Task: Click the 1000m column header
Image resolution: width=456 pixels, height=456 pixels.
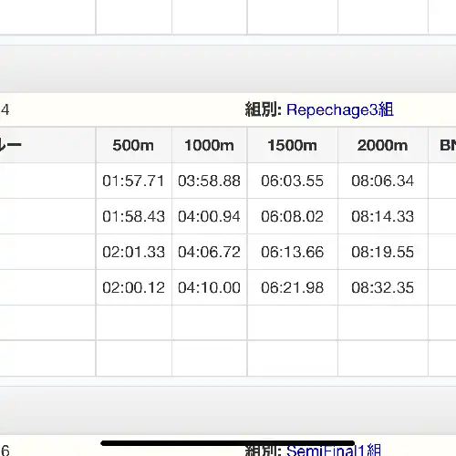Action: [x=209, y=145]
